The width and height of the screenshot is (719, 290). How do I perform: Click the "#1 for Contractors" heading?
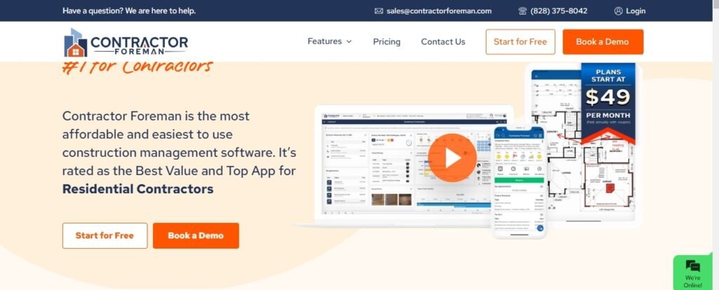tap(138, 68)
